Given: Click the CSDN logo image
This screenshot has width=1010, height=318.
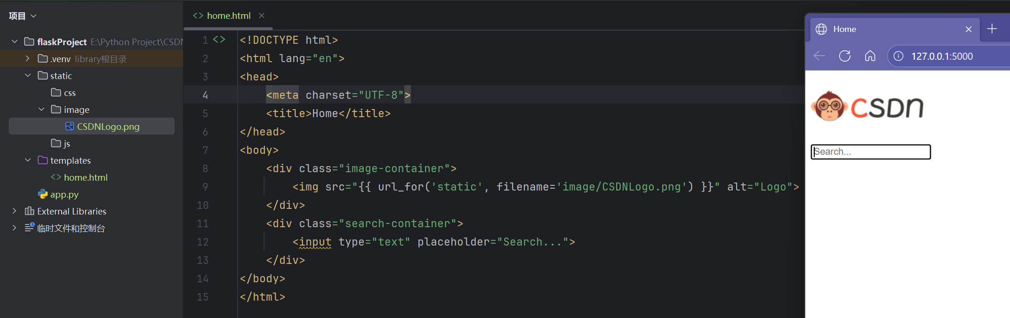Looking at the screenshot, I should (867, 106).
